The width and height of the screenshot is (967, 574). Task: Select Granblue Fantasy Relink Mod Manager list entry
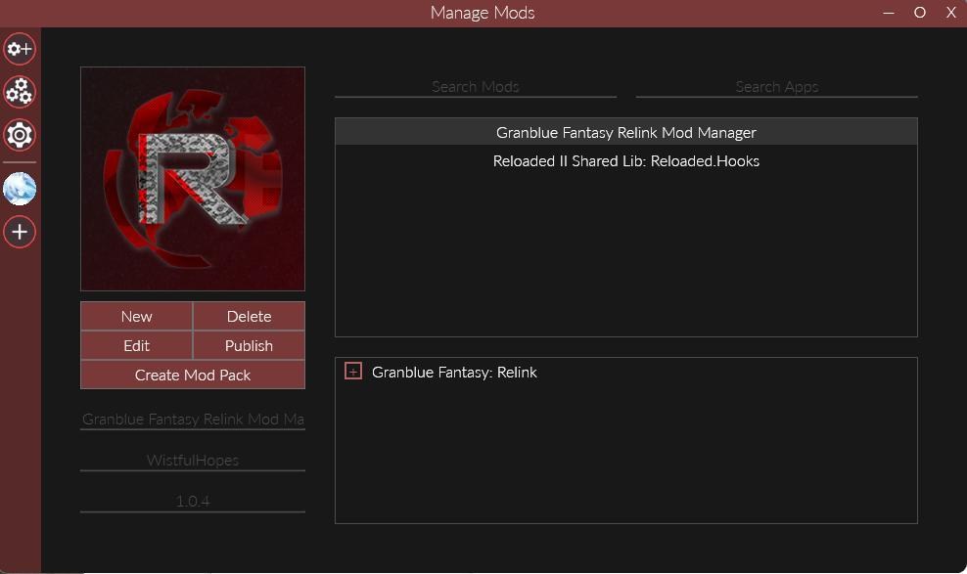tap(626, 132)
